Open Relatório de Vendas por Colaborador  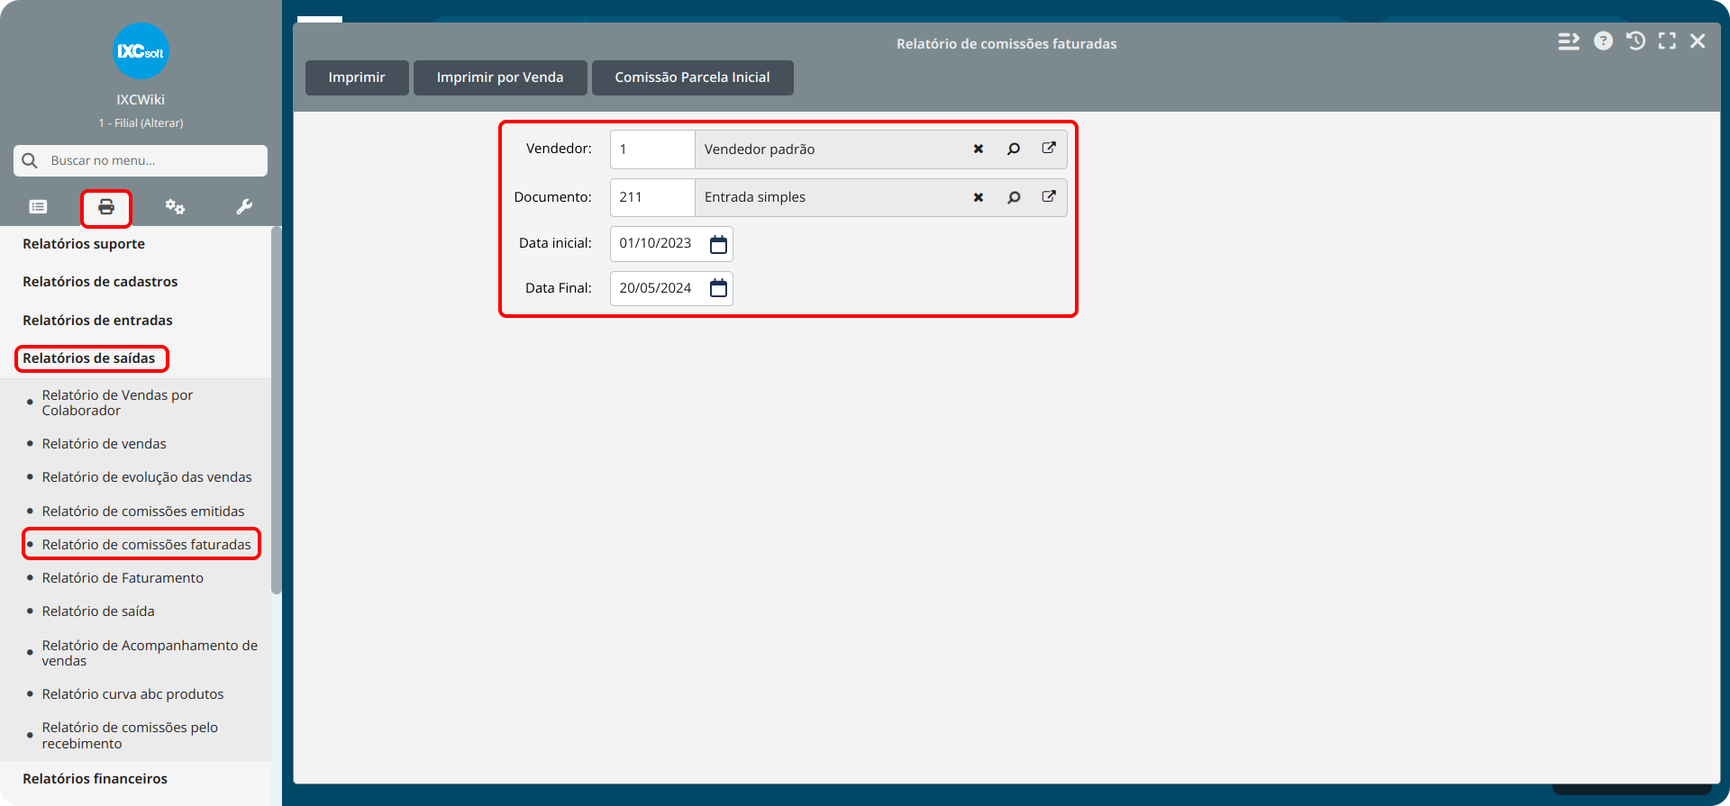(x=117, y=403)
